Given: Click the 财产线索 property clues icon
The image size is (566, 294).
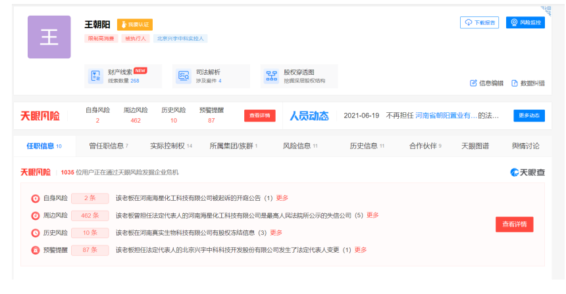Looking at the screenshot, I should coord(96,76).
